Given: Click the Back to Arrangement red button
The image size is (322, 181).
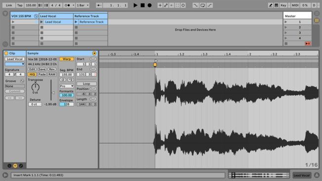Looking at the screenshot, I should (307, 43).
